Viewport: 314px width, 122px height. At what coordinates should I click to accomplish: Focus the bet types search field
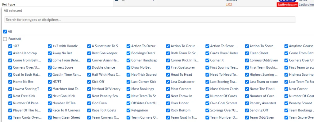(x=150, y=20)
